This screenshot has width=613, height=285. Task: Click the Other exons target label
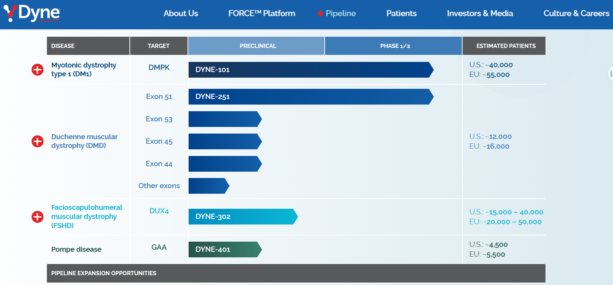click(x=159, y=186)
